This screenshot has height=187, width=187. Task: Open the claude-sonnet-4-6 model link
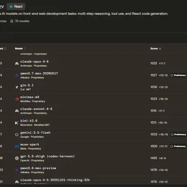click(36, 109)
